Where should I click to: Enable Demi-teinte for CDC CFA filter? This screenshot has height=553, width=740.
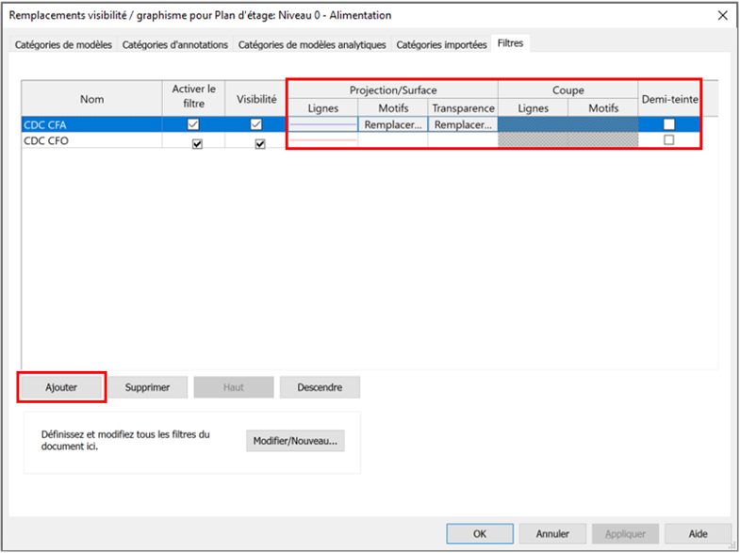pyautogui.click(x=668, y=124)
